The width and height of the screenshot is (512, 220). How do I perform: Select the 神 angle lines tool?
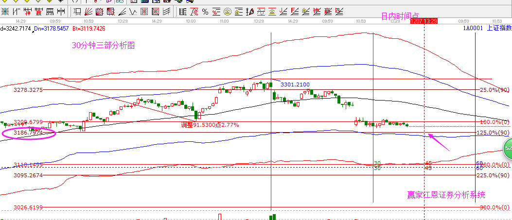(316, 12)
